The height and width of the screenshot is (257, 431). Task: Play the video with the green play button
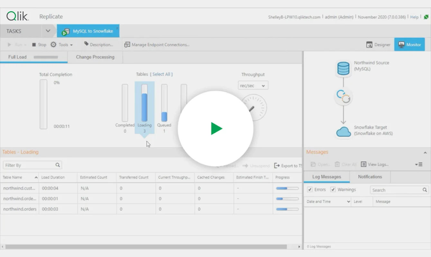[216, 128]
